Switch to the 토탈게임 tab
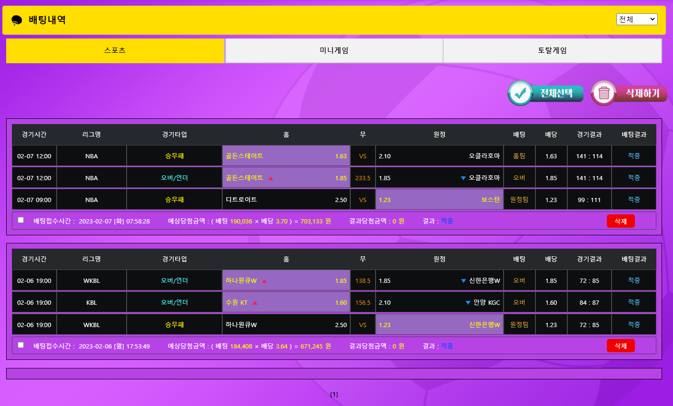 (552, 50)
